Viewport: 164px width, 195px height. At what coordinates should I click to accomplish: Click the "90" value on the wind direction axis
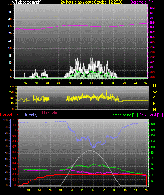(x=12, y=103)
